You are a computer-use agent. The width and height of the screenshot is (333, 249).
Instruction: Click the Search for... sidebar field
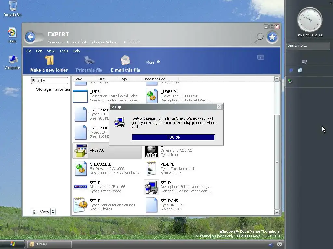pyautogui.click(x=308, y=46)
